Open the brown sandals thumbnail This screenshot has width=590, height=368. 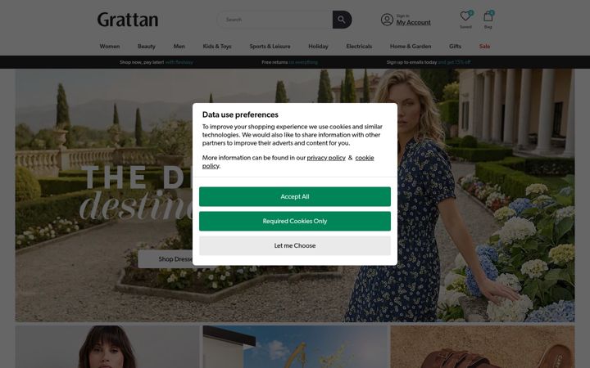(x=483, y=347)
